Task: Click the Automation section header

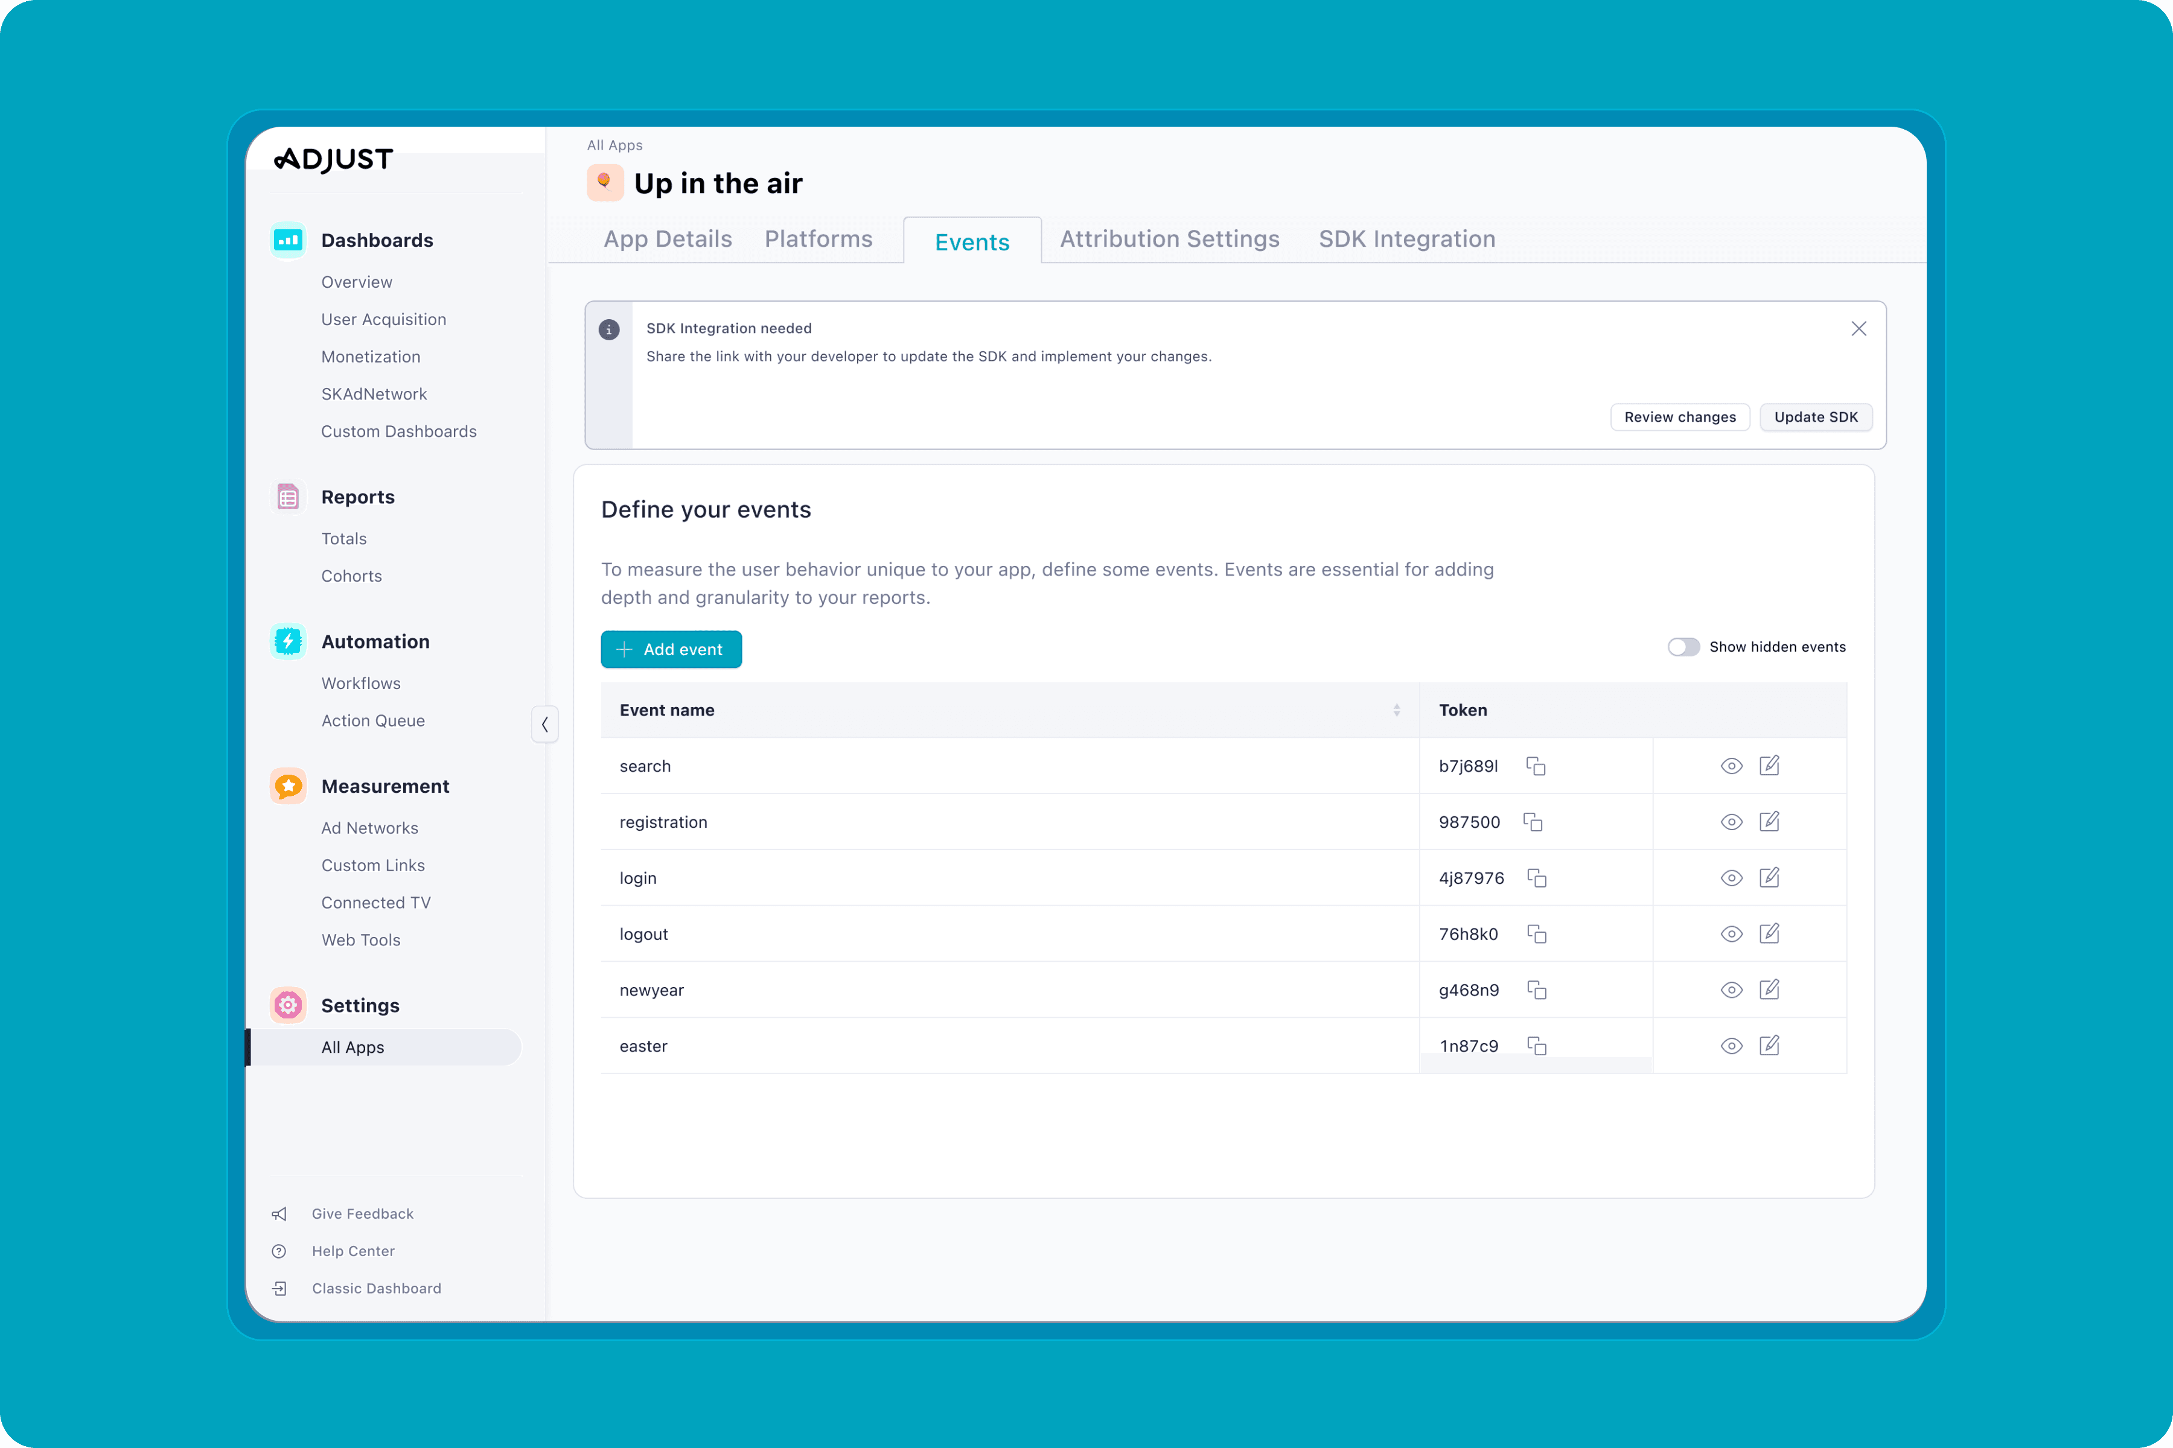Action: (x=375, y=642)
